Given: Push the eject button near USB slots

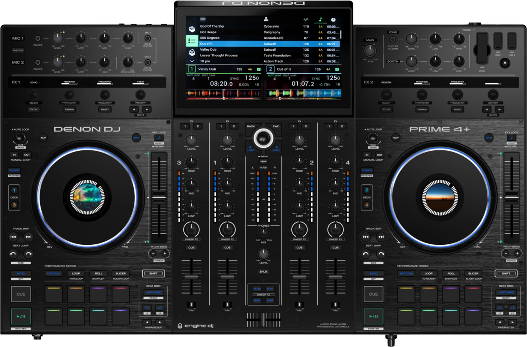Looking at the screenshot, I should (505, 64).
